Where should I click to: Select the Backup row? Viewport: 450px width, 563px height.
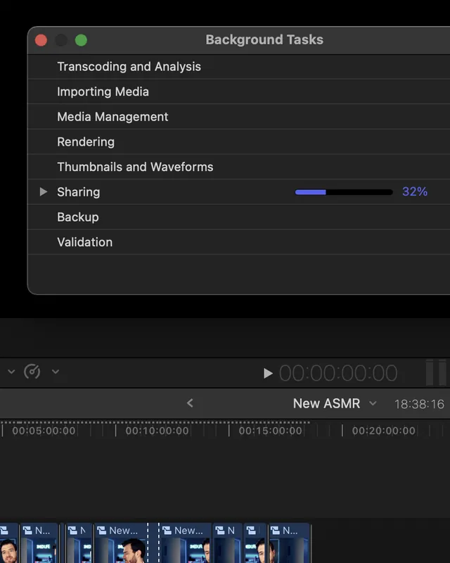238,217
